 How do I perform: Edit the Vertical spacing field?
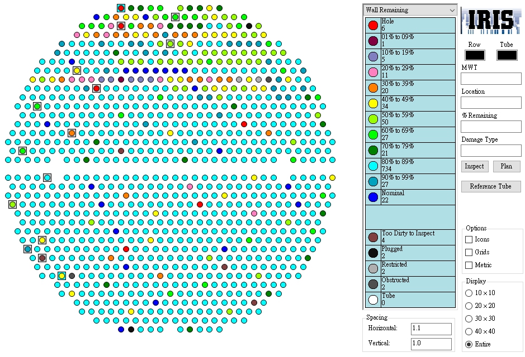[431, 344]
